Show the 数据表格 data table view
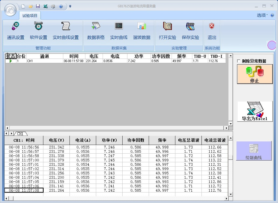 [x=96, y=31]
